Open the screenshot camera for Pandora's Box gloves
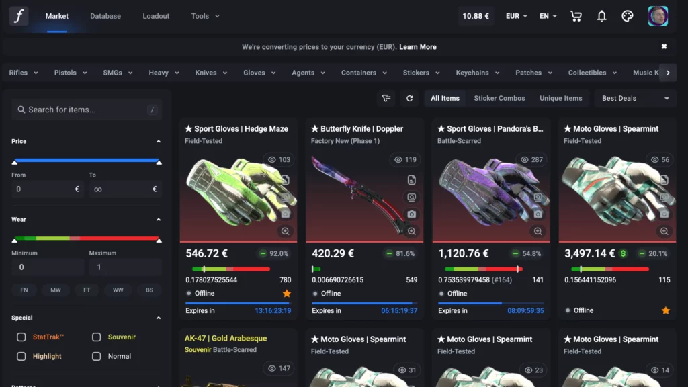The height and width of the screenshot is (387, 688). tap(538, 214)
